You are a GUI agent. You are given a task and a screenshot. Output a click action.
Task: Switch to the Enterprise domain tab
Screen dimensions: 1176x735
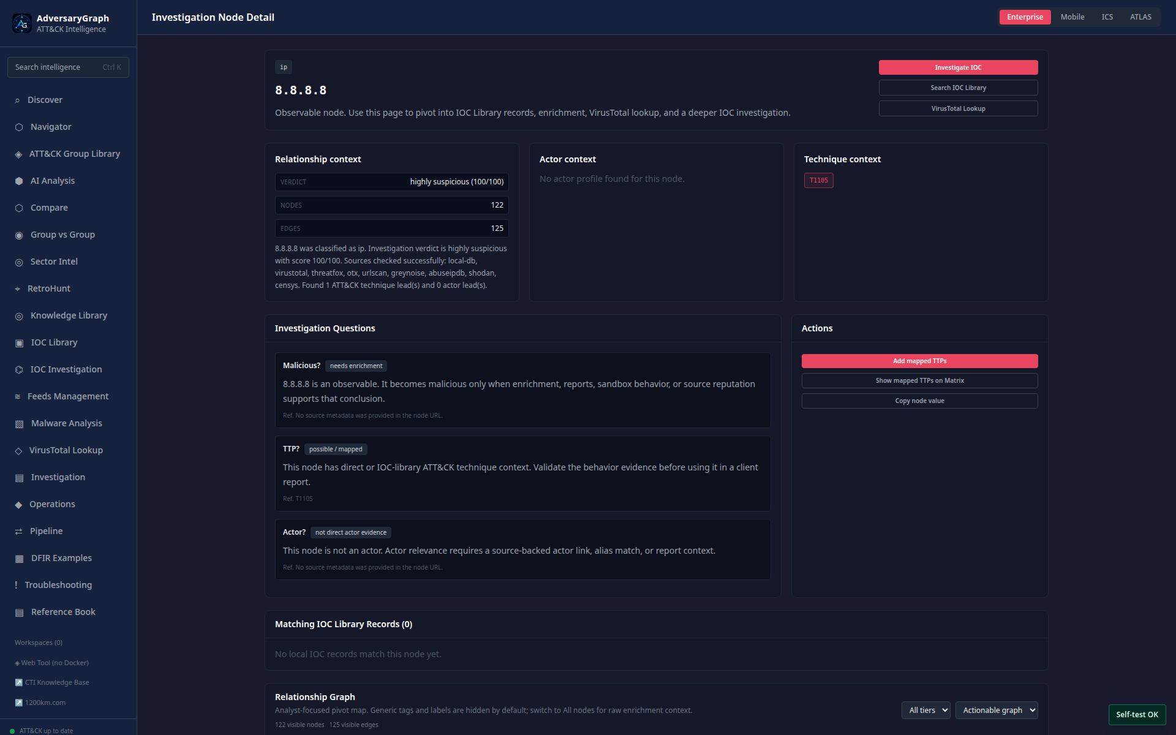click(1025, 17)
